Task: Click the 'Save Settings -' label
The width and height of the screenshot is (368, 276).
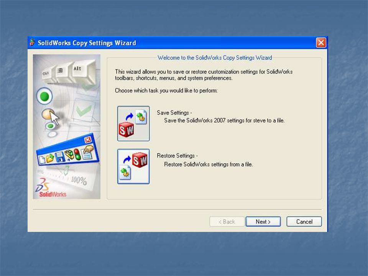Action: [174, 113]
